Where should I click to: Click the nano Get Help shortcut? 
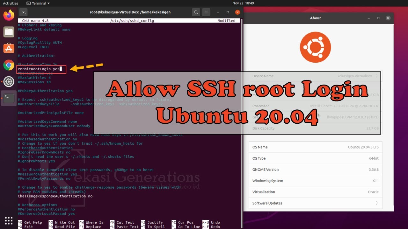(x=30, y=222)
